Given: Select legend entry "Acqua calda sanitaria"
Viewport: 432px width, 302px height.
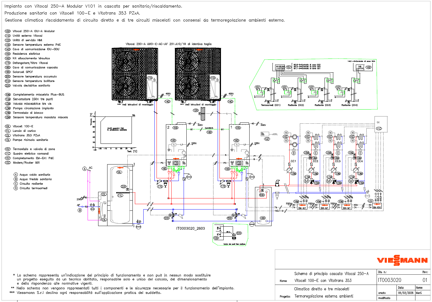Looking at the screenshot, I should [x=35, y=175].
